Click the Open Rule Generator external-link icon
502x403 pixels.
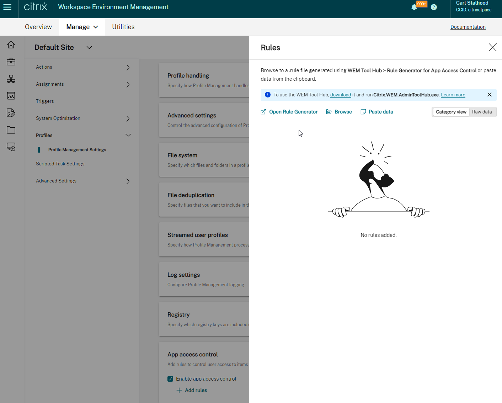click(263, 112)
